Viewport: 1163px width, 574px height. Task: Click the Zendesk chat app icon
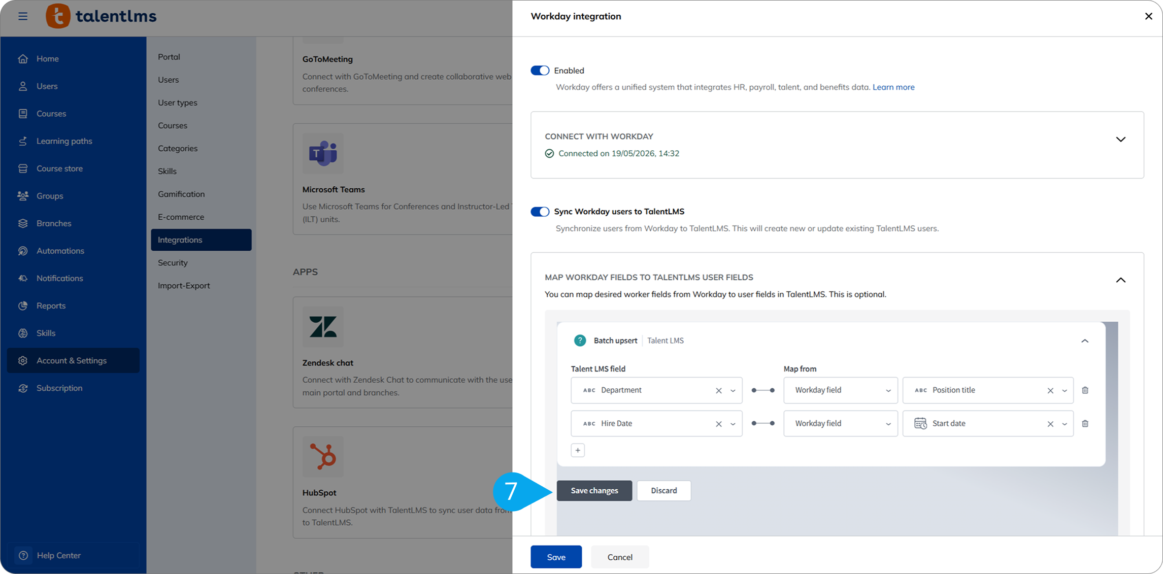click(x=323, y=327)
